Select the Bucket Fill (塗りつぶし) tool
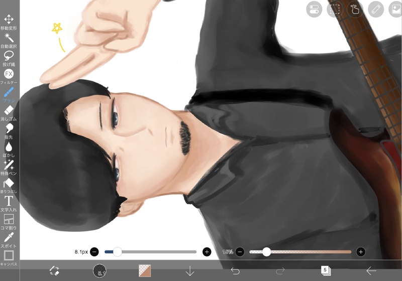This screenshot has width=402, height=281. point(9,186)
